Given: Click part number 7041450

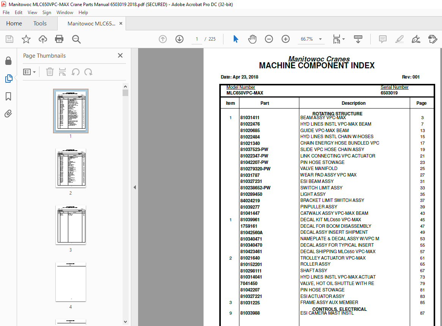Looking at the screenshot, I should (249, 283).
